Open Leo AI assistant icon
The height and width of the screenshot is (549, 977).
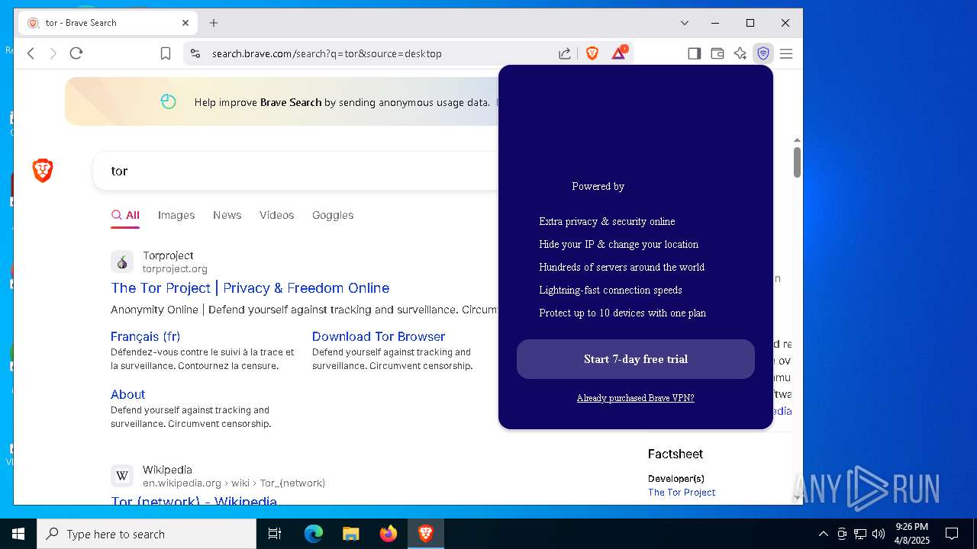click(x=740, y=53)
